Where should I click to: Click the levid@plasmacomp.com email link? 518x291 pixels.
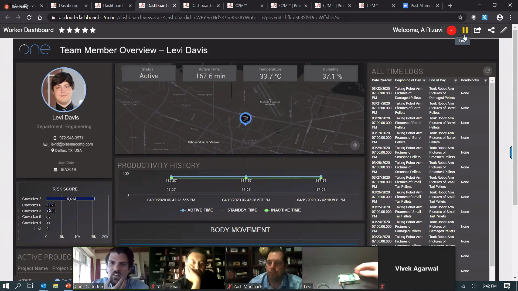click(x=71, y=144)
